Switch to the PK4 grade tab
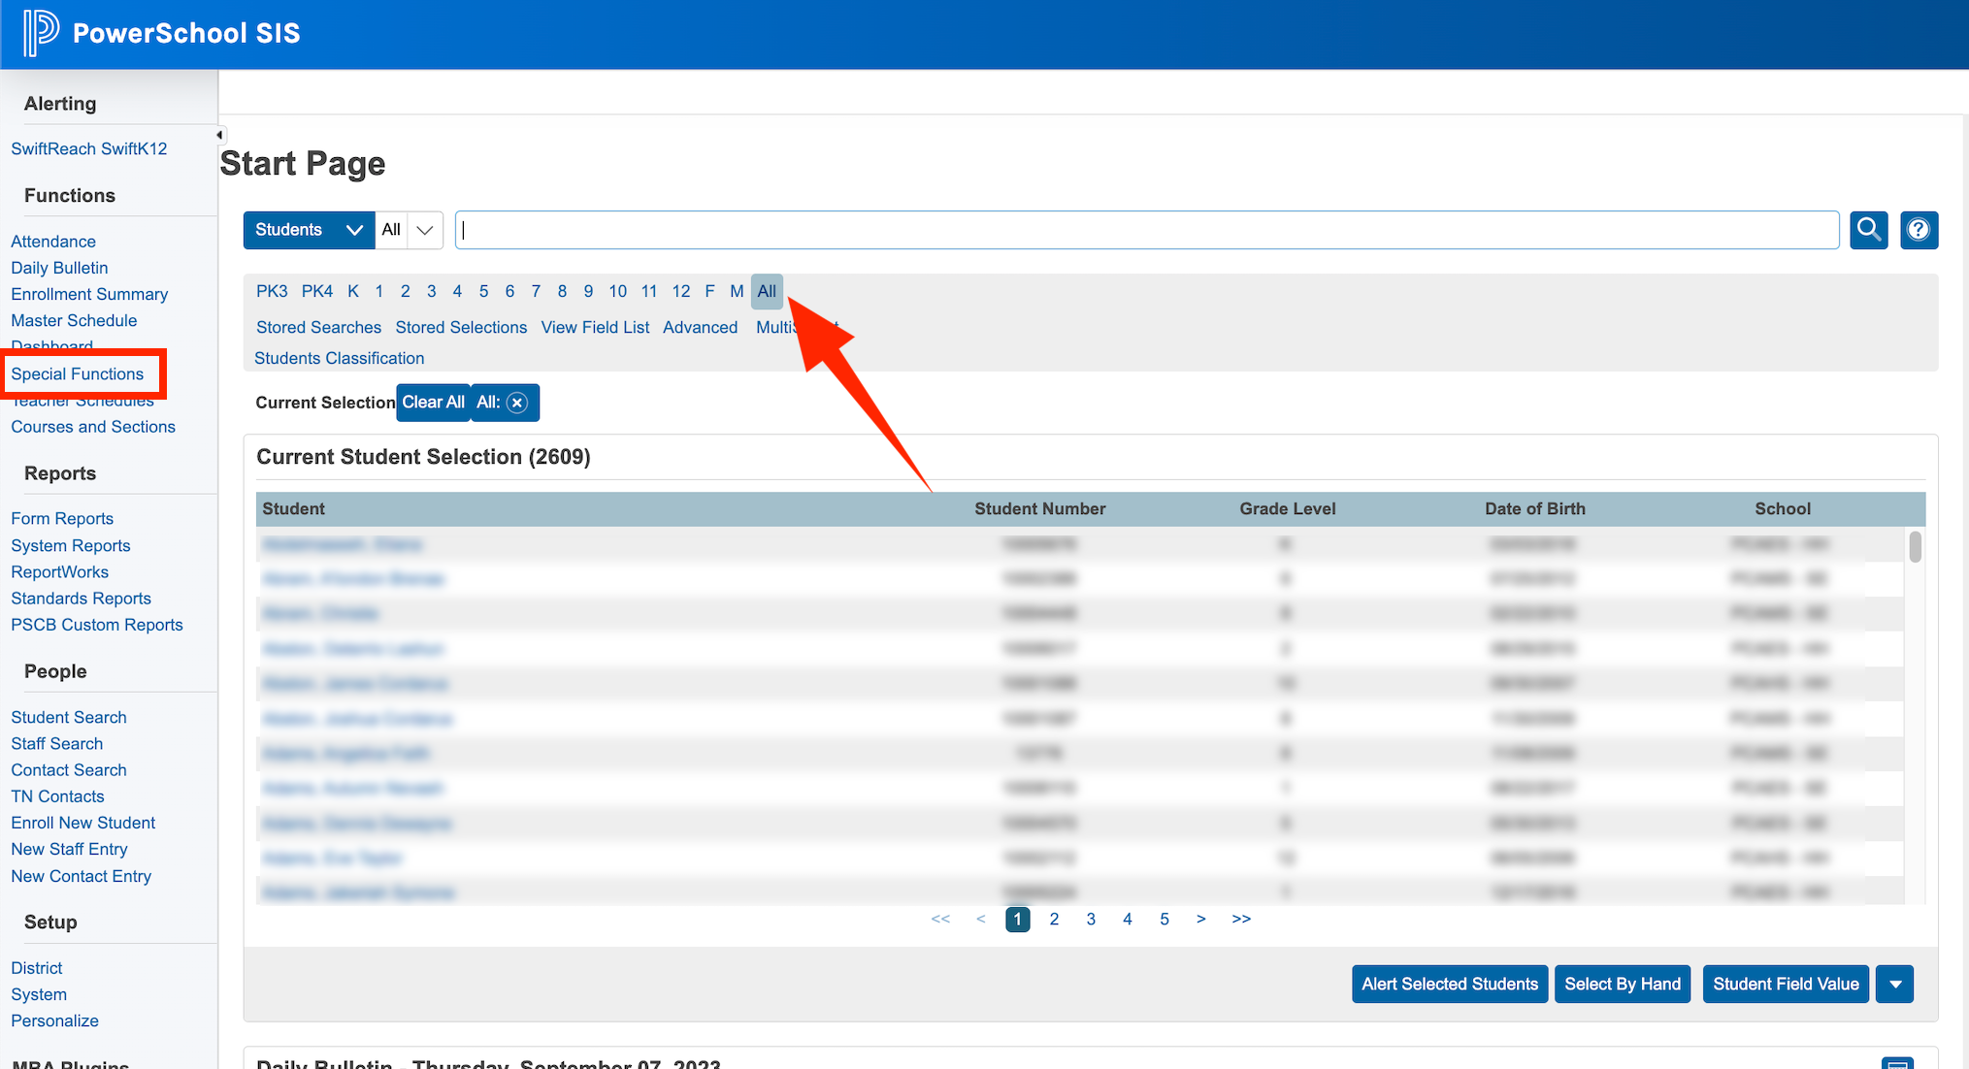 pos(317,291)
